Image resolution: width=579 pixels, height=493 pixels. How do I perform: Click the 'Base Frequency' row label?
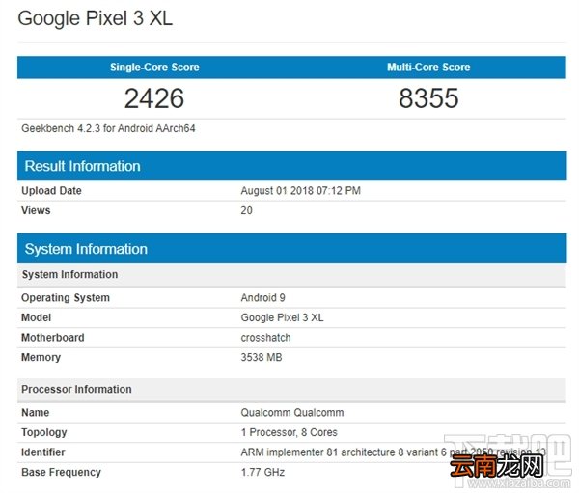coord(62,472)
